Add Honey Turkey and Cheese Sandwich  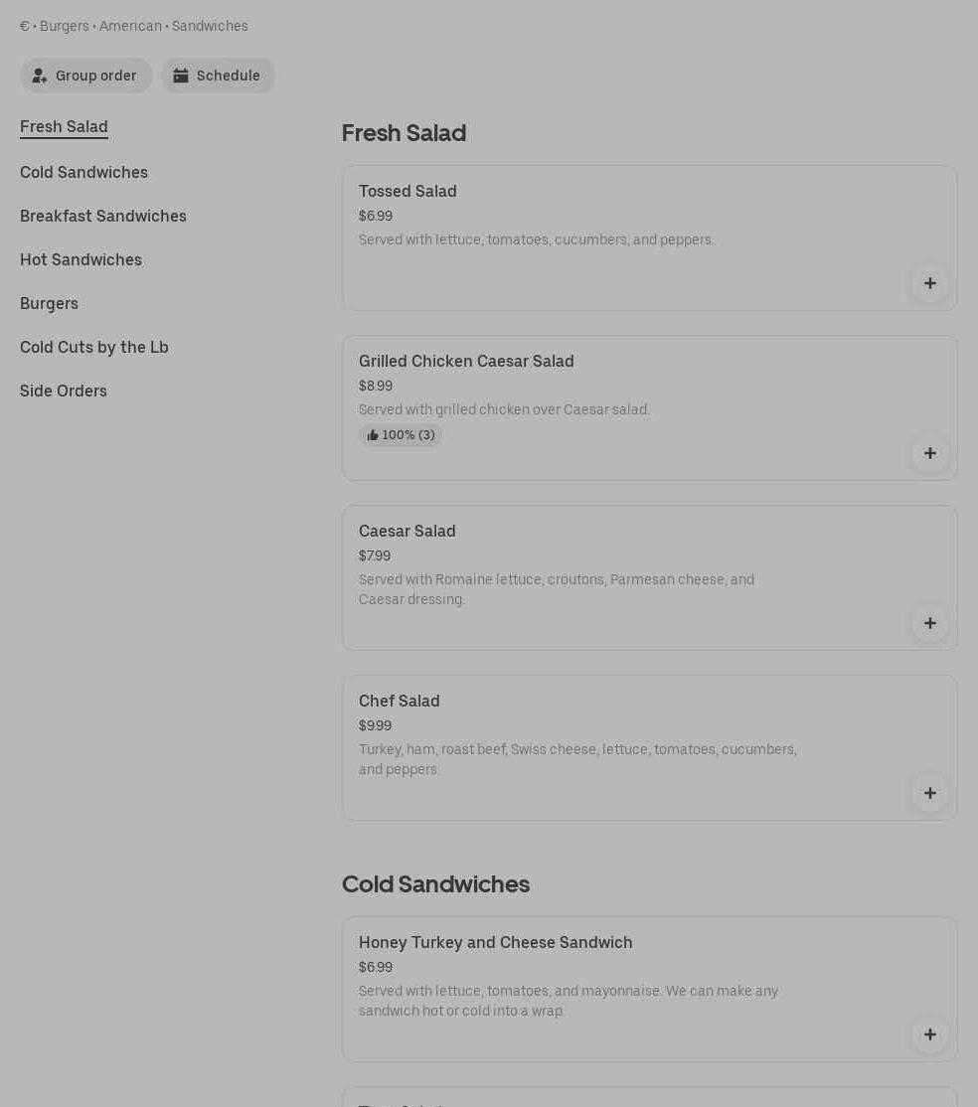point(929,1034)
